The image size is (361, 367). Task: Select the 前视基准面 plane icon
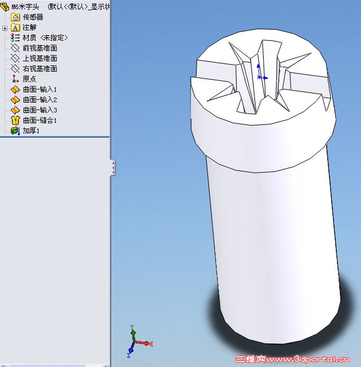point(15,48)
